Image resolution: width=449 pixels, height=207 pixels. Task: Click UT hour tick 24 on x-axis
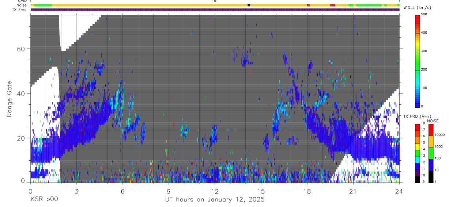coord(399,191)
